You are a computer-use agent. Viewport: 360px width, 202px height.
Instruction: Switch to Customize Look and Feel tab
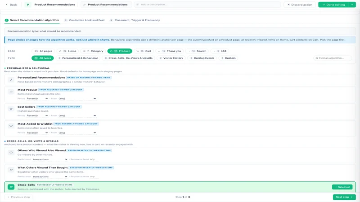coord(84,20)
